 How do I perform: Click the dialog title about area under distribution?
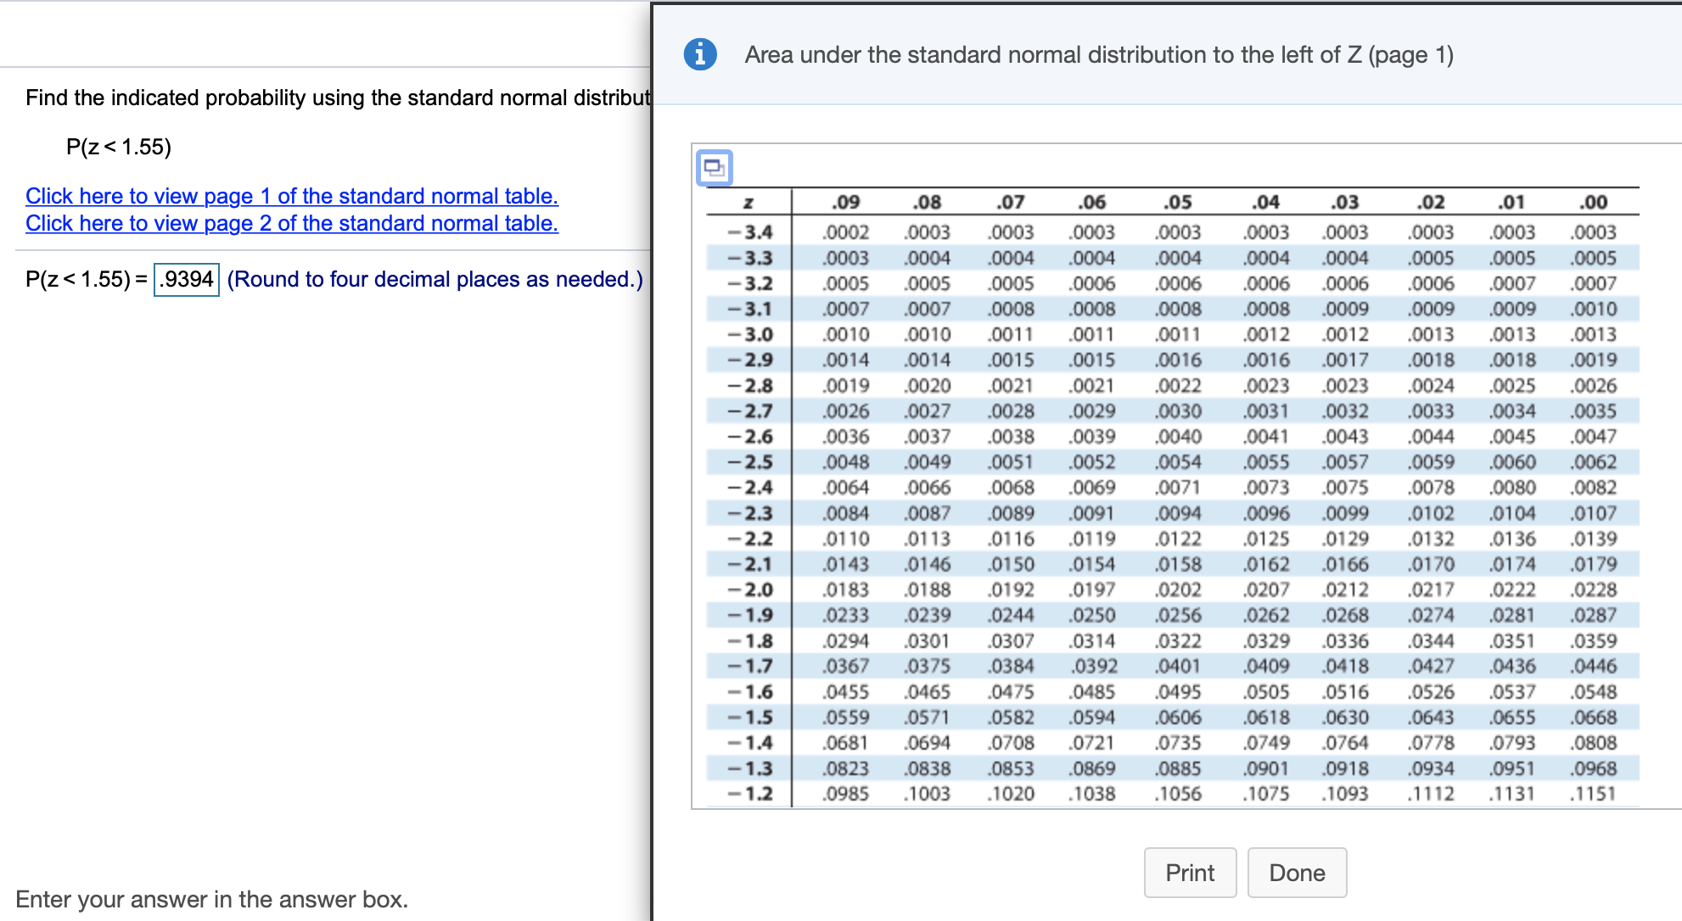pyautogui.click(x=1098, y=54)
